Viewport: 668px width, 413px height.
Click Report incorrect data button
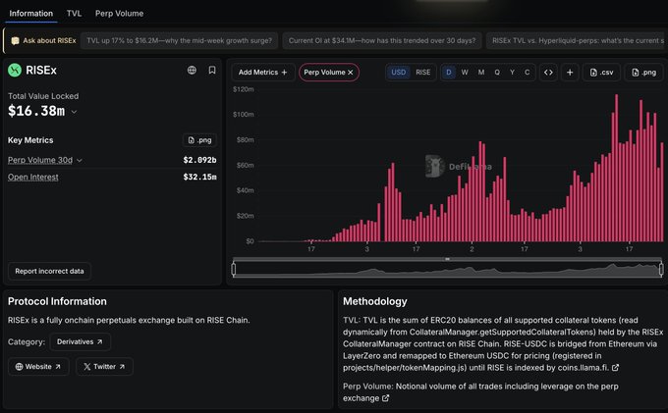point(49,271)
